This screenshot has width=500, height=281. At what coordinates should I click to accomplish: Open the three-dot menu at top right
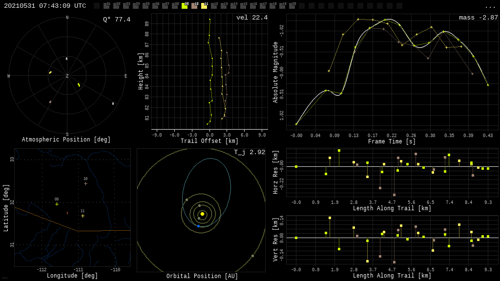click(490, 6)
